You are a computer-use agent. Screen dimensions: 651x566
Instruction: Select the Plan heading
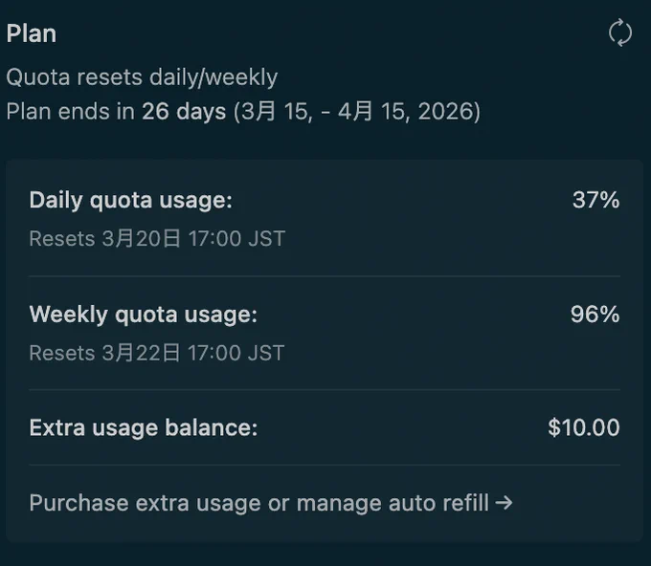pos(32,33)
